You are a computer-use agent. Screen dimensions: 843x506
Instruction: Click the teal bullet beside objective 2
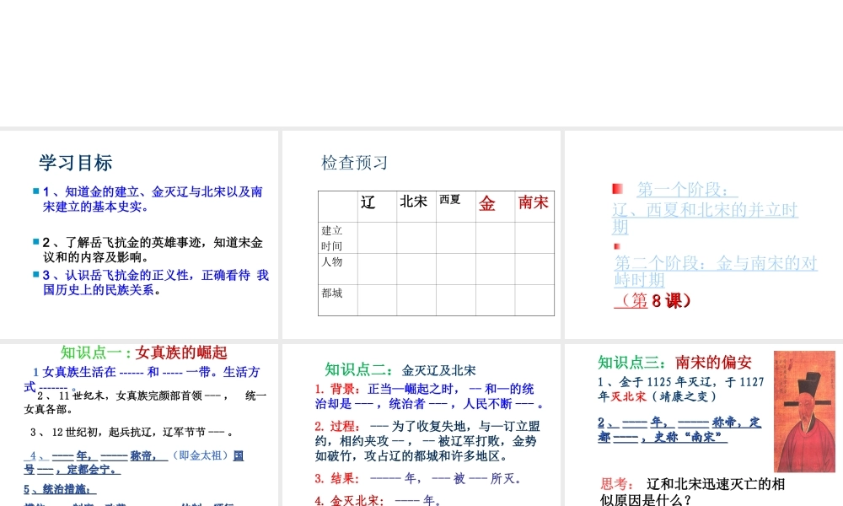[36, 242]
